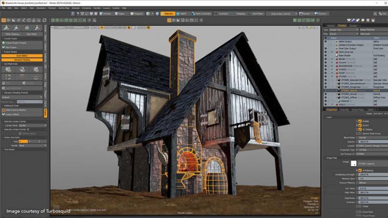
Task: Open the Add Layer dropdown
Action: [x=374, y=34]
